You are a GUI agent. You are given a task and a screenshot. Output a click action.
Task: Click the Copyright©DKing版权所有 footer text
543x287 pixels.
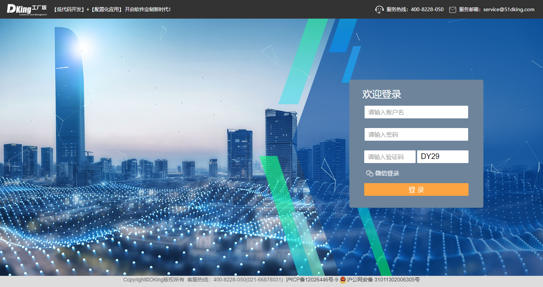tap(153, 280)
